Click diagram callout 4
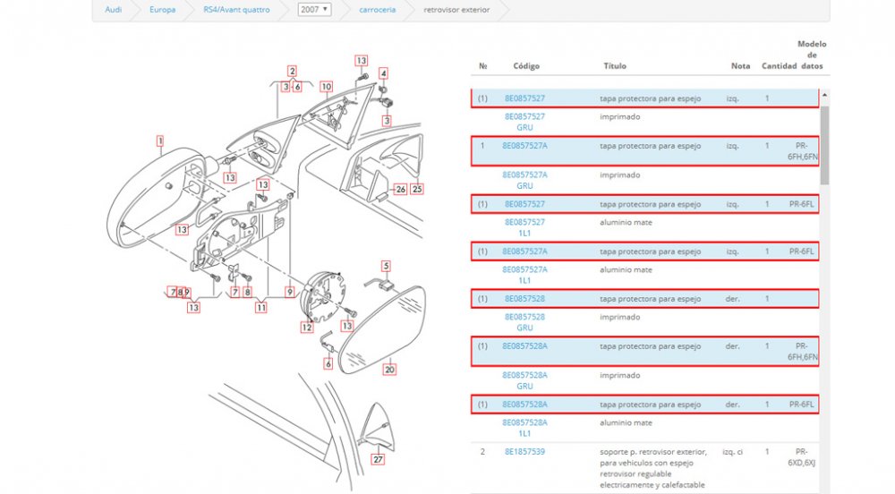The image size is (895, 494). pos(384,73)
